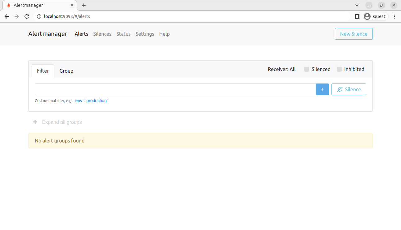Click the localhost:9093 address bar
This screenshot has width=401, height=230.
[192, 16]
